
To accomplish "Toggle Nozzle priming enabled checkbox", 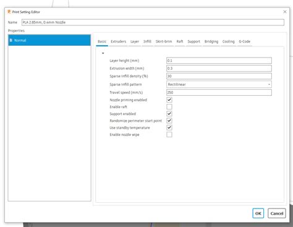I will click(169, 100).
